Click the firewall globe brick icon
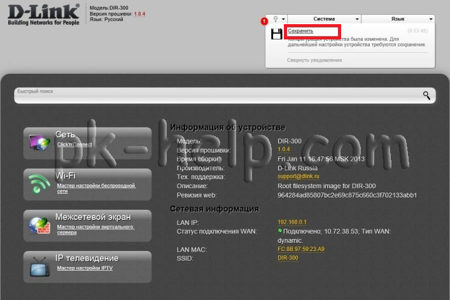The height and width of the screenshot is (300, 450). [x=39, y=225]
